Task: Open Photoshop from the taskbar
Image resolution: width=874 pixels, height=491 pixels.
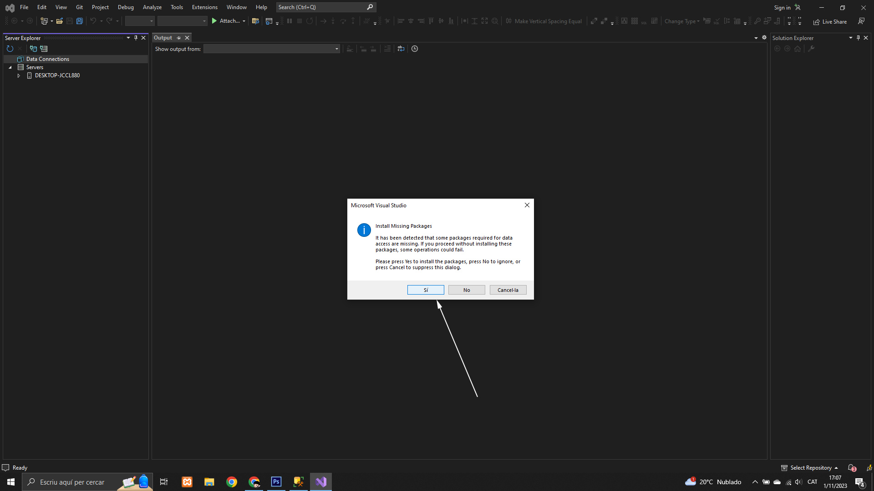Action: [x=276, y=482]
